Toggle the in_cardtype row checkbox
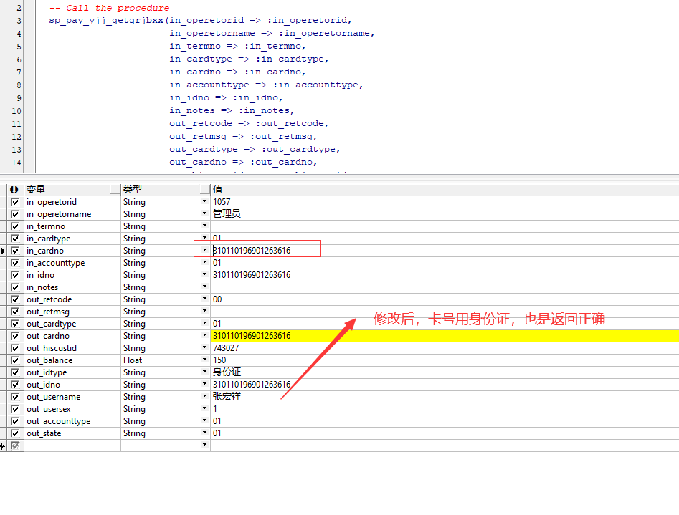Image resolution: width=679 pixels, height=515 pixels. 15,239
